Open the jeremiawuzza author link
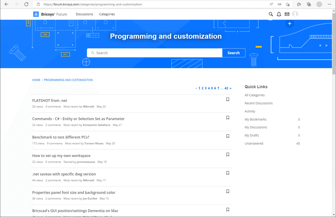This screenshot has width=336, height=217. point(86,162)
